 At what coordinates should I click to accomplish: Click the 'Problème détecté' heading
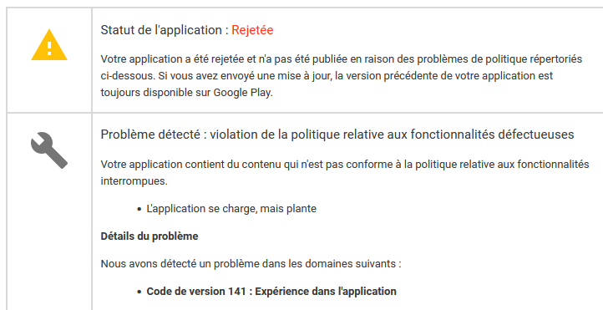[x=150, y=135]
